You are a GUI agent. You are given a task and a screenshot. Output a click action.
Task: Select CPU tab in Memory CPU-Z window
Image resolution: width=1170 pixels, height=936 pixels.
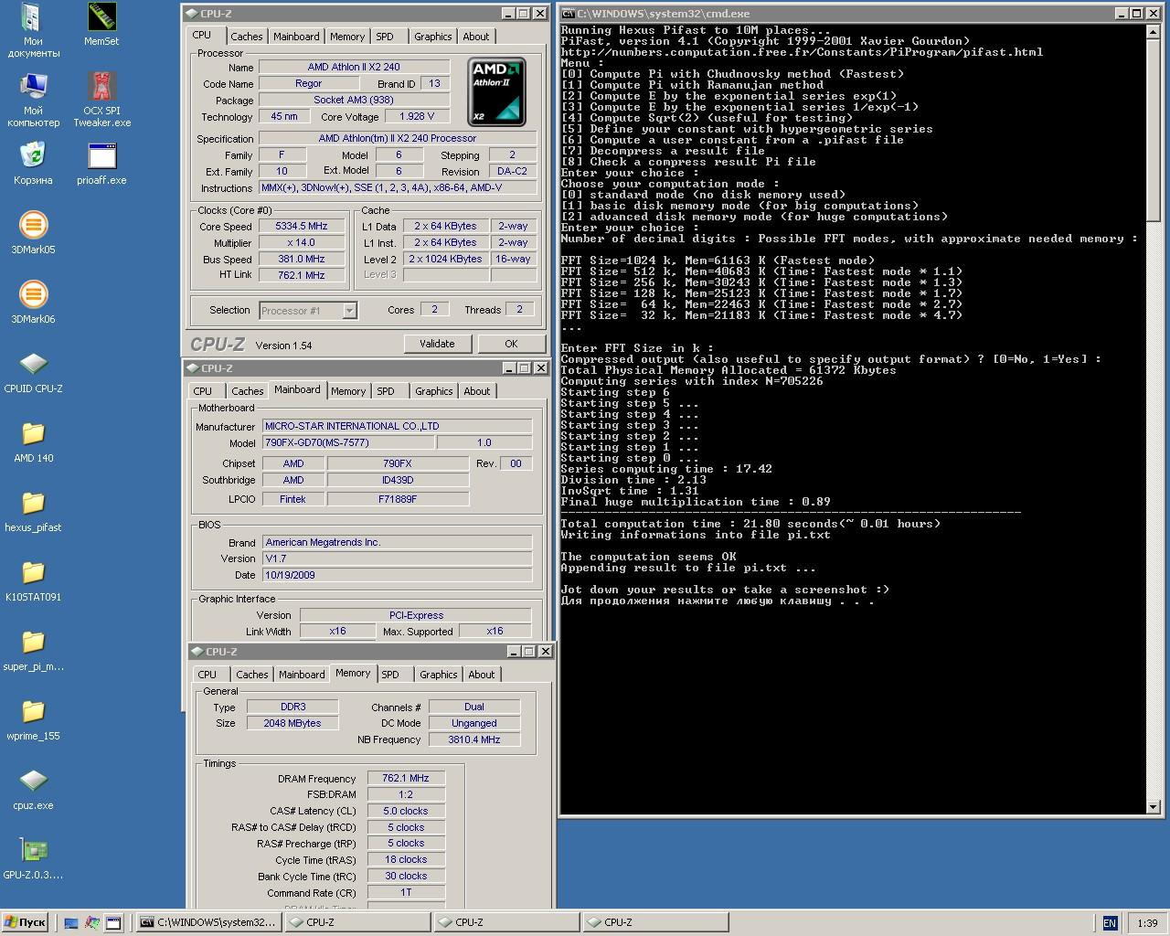pos(207,675)
